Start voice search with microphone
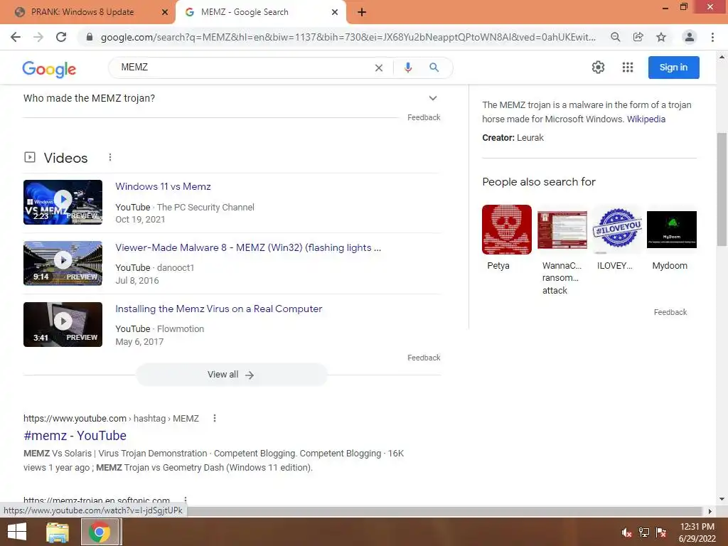 click(x=408, y=68)
